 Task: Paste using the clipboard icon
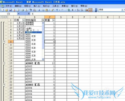47,10
